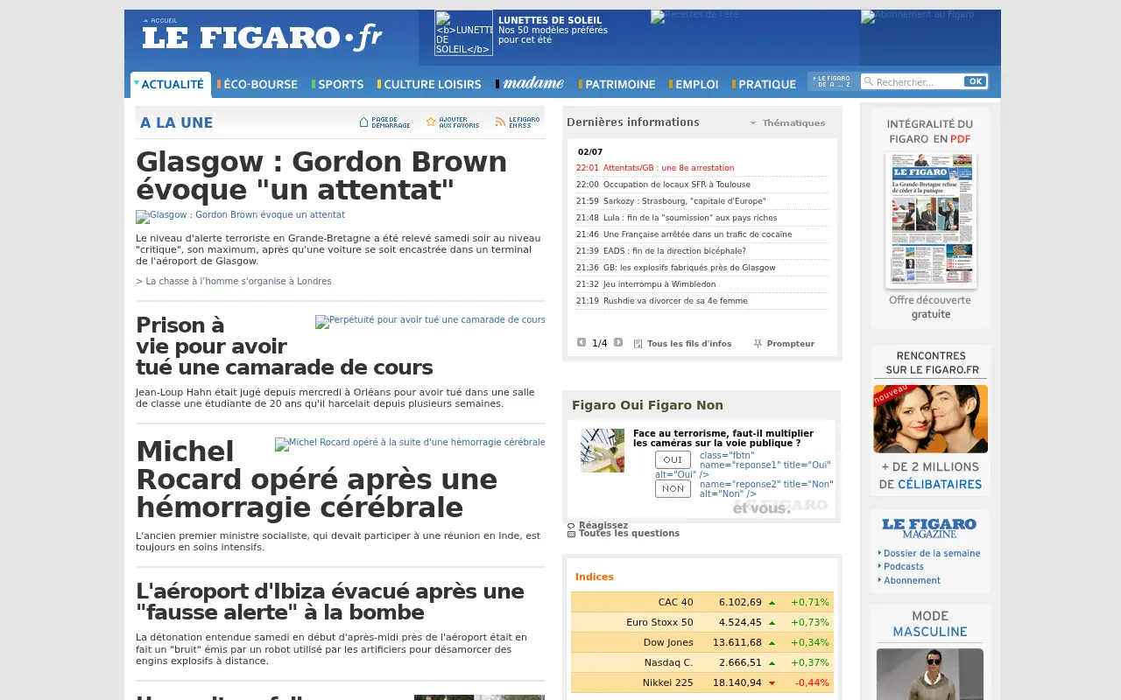
Task: Open the Madame section
Action: [530, 84]
